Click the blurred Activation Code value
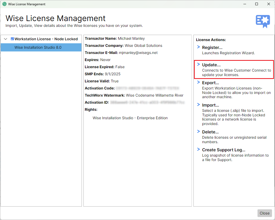This screenshot has height=220, width=275. (x=147, y=88)
